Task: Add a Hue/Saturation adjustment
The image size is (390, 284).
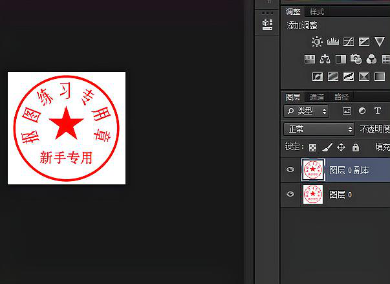Action: tap(310, 59)
